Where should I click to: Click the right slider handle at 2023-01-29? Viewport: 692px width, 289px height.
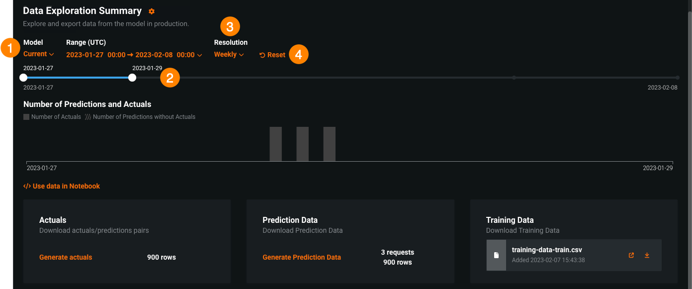[x=132, y=78]
